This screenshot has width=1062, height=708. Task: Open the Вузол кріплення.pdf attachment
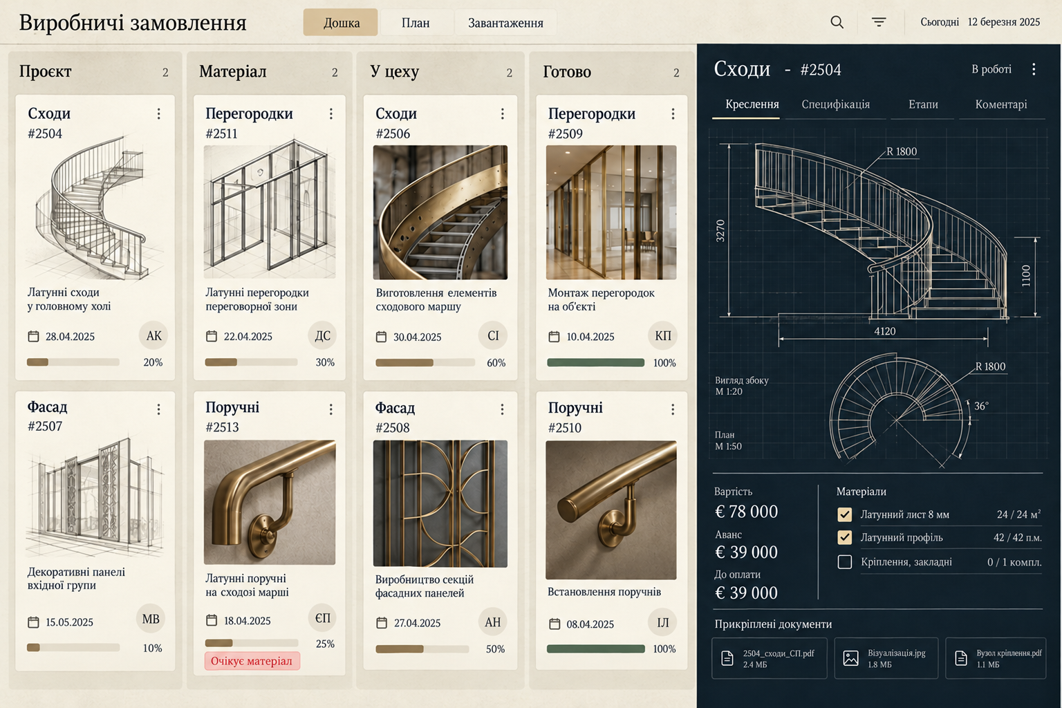click(996, 658)
